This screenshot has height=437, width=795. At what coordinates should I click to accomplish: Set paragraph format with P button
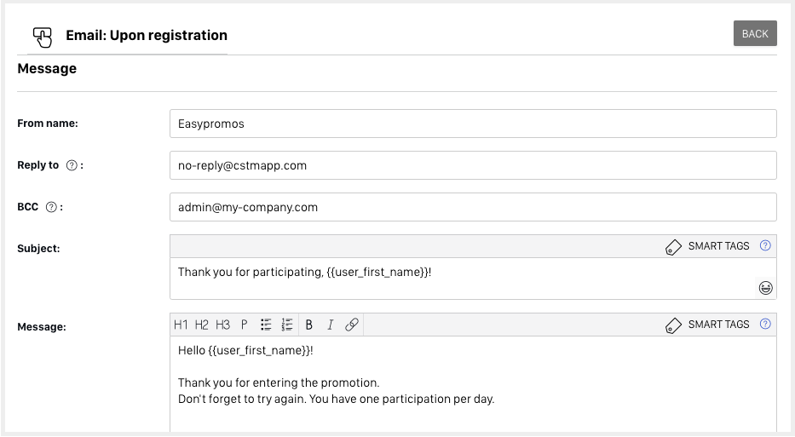pos(244,325)
